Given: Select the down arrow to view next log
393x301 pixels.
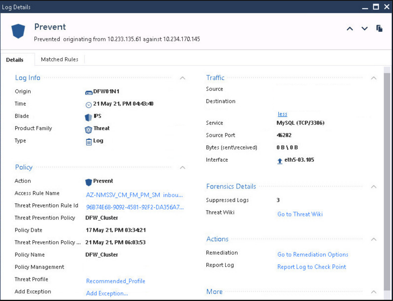Looking at the screenshot, I should 364,28.
